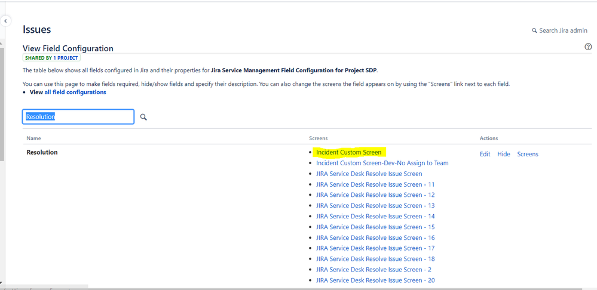Open the Screens action link for Resolution

click(x=528, y=154)
